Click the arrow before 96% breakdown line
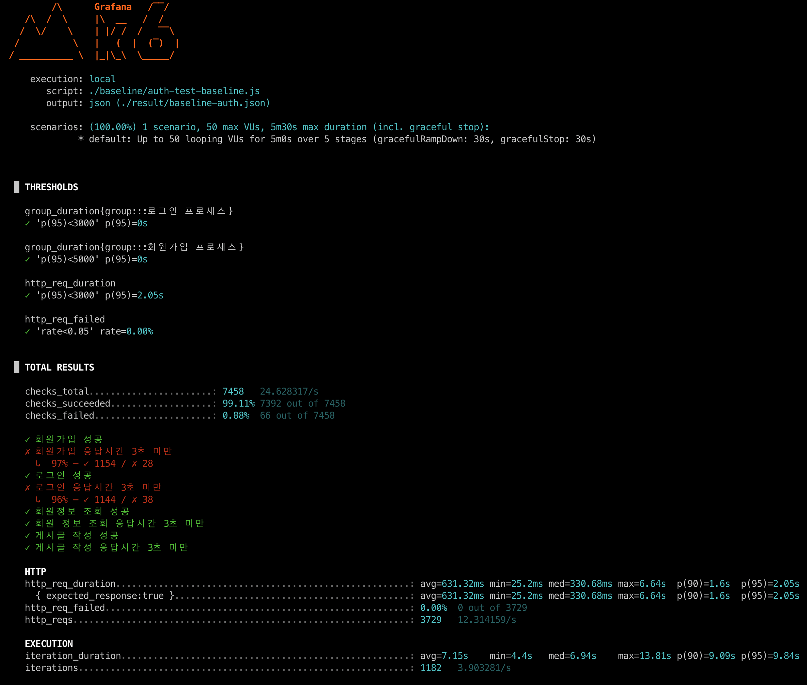This screenshot has width=807, height=685. [x=38, y=500]
